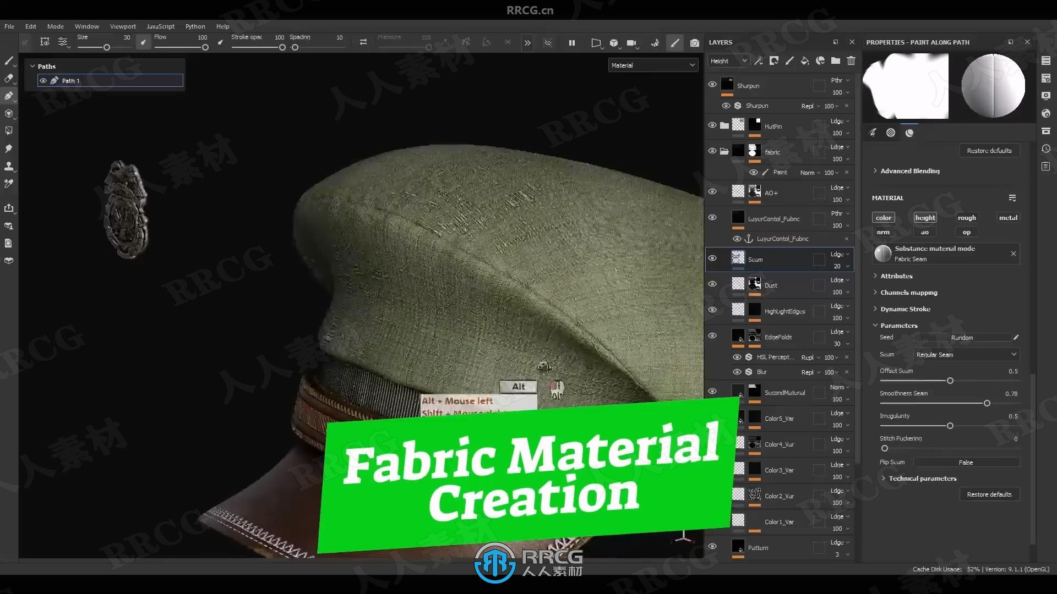Toggle visibility of Path 1
The height and width of the screenshot is (594, 1057).
43,80
